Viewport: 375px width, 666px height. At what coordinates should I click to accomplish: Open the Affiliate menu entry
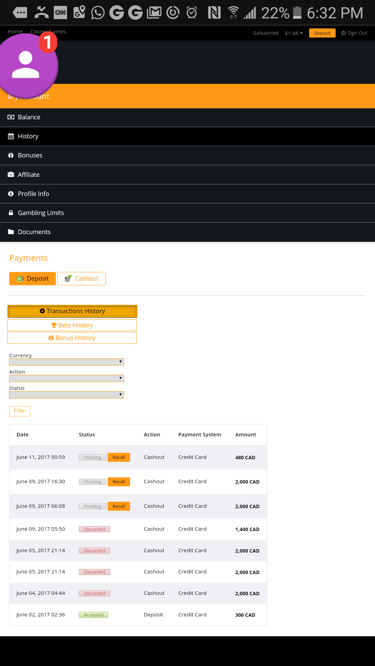187,174
